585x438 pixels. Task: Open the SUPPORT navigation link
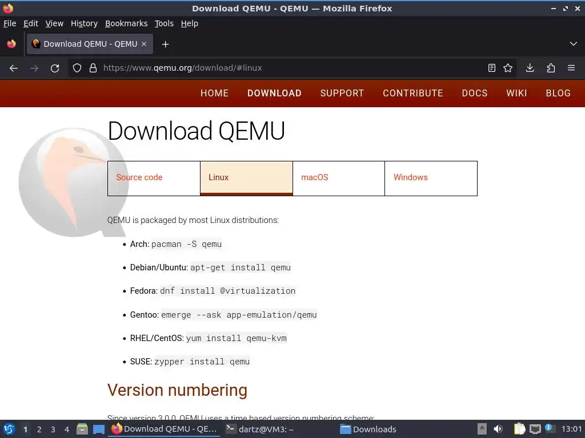pos(342,93)
